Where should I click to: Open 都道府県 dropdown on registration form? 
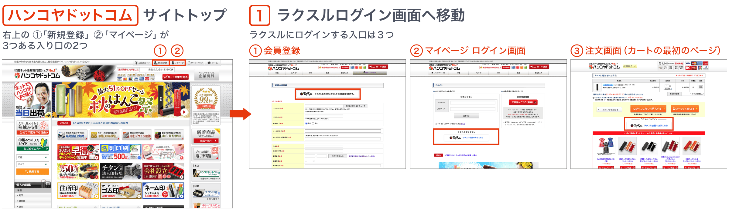310,161
